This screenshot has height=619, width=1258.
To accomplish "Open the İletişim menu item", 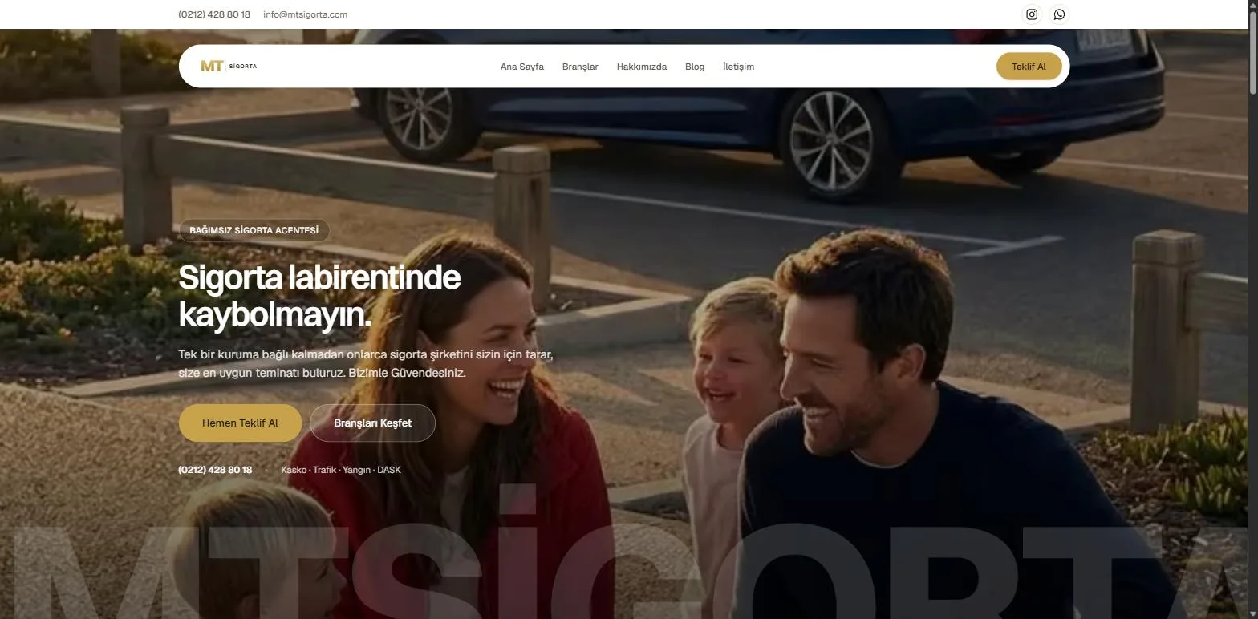I will point(738,67).
